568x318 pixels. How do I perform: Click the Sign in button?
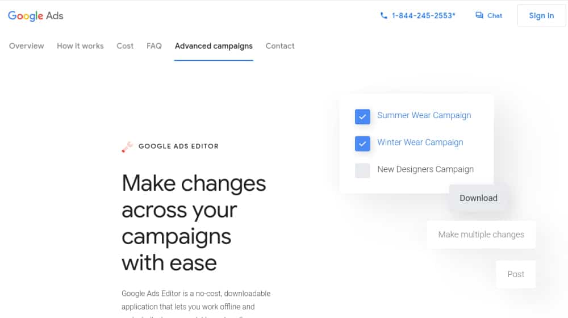(x=541, y=15)
